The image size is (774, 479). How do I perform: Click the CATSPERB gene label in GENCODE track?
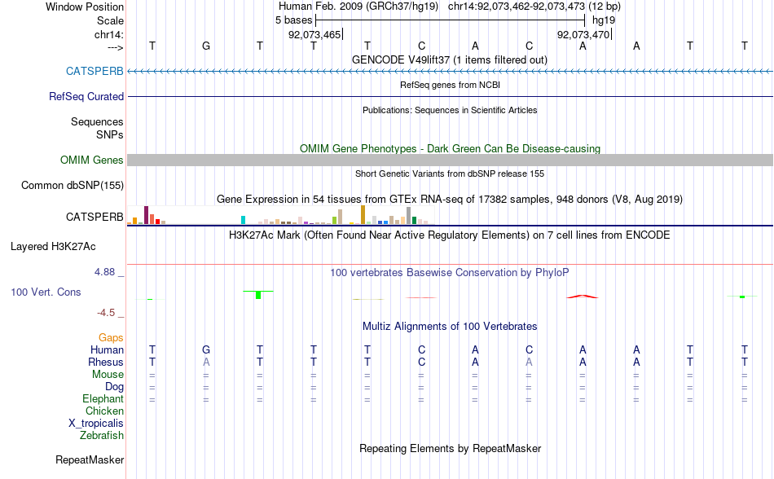(x=95, y=71)
